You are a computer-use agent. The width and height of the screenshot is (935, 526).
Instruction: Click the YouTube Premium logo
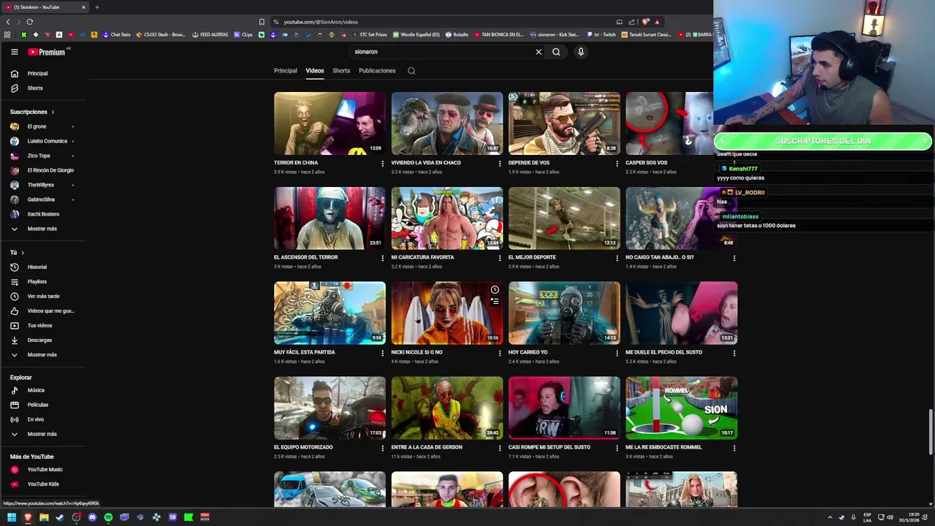[48, 52]
